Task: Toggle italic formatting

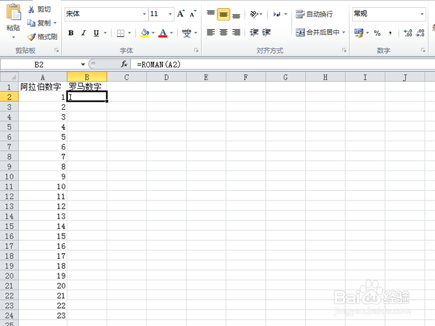Action: (84, 33)
